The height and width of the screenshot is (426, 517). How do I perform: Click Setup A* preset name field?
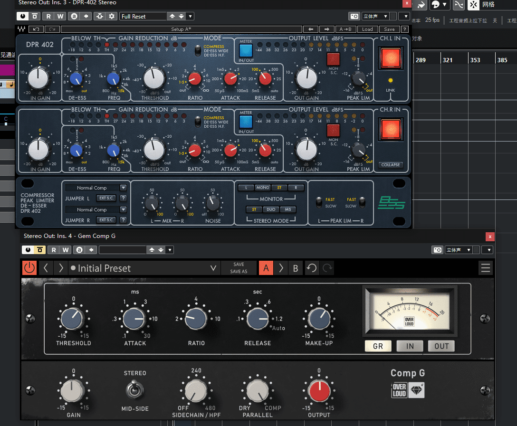182,29
